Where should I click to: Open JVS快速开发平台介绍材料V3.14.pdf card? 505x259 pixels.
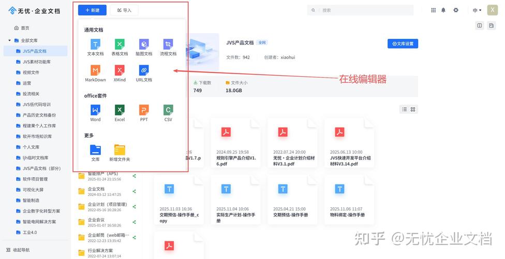[x=349, y=143]
